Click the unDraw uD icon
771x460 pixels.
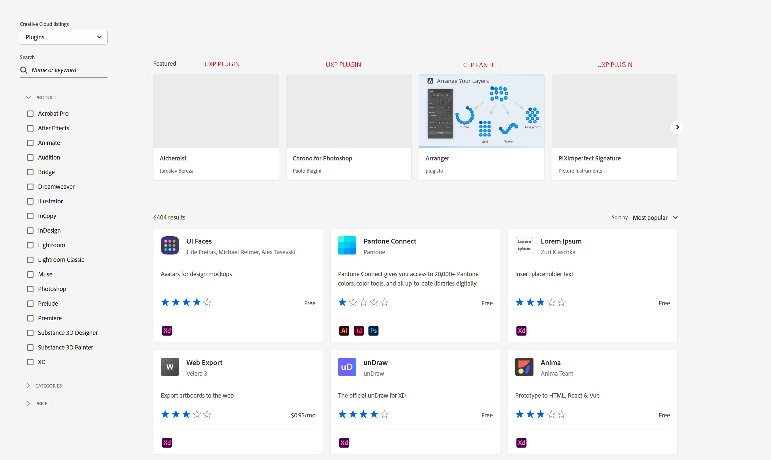(x=347, y=367)
